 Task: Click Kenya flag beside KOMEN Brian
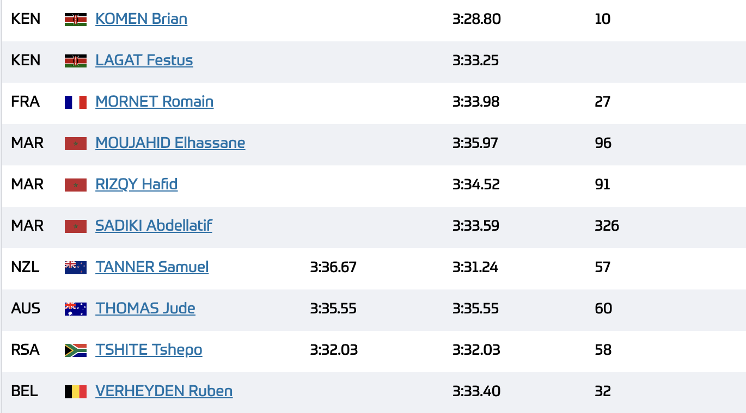[x=76, y=20]
